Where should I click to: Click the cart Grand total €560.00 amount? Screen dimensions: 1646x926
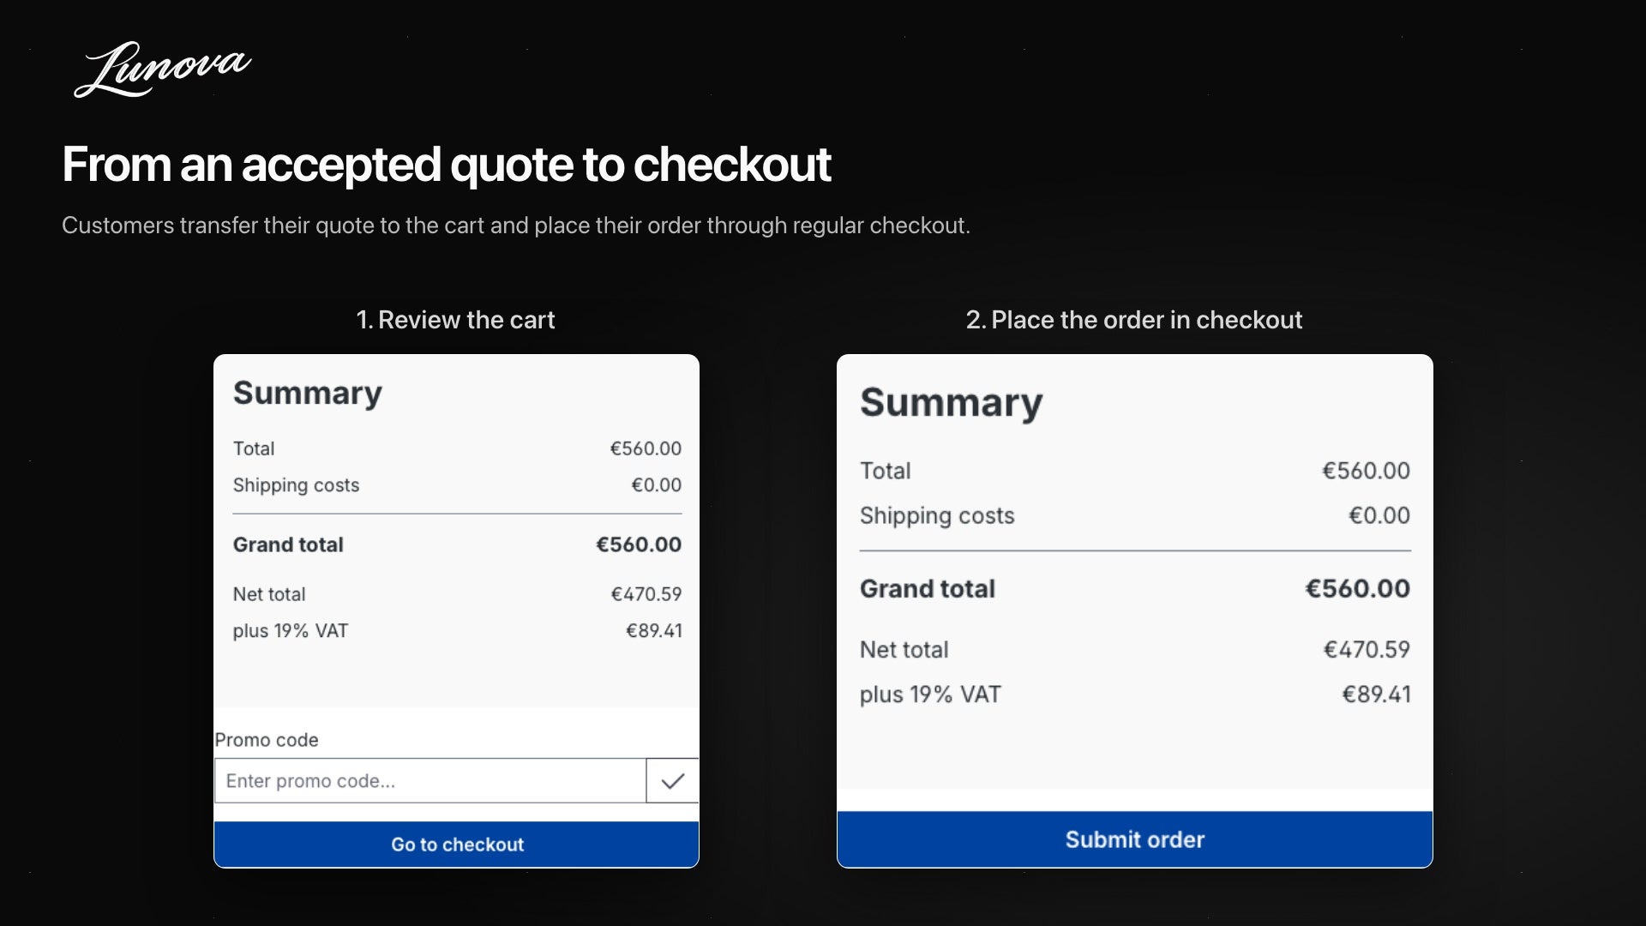coord(639,544)
